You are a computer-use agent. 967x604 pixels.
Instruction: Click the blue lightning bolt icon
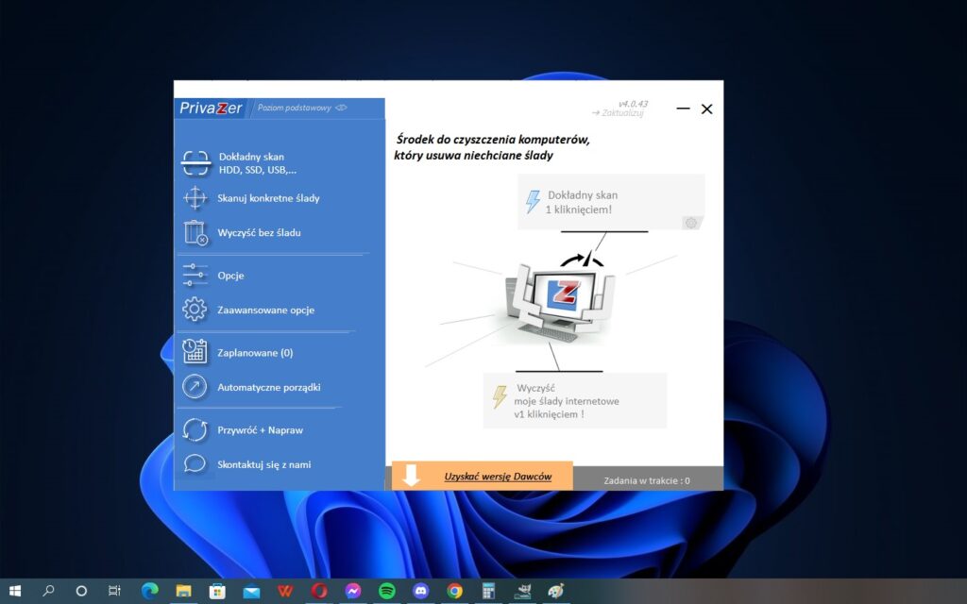coord(533,202)
